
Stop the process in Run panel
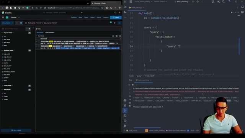click(x=133, y=85)
